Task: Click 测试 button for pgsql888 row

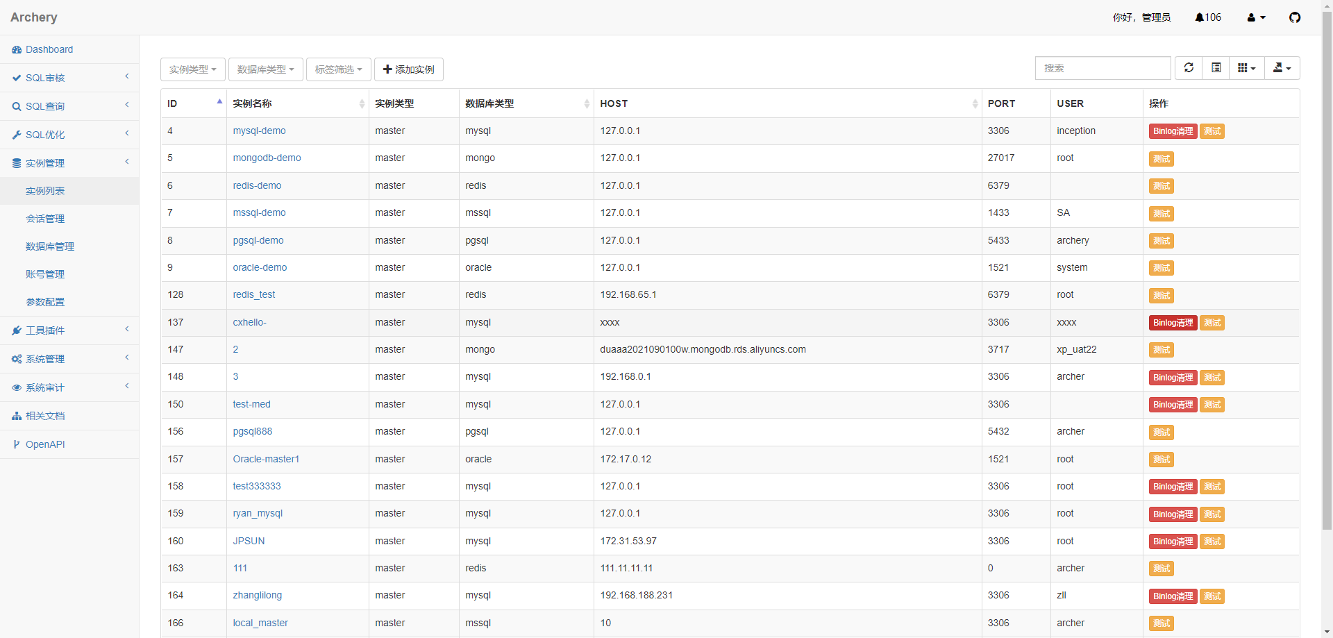Action: [1162, 433]
